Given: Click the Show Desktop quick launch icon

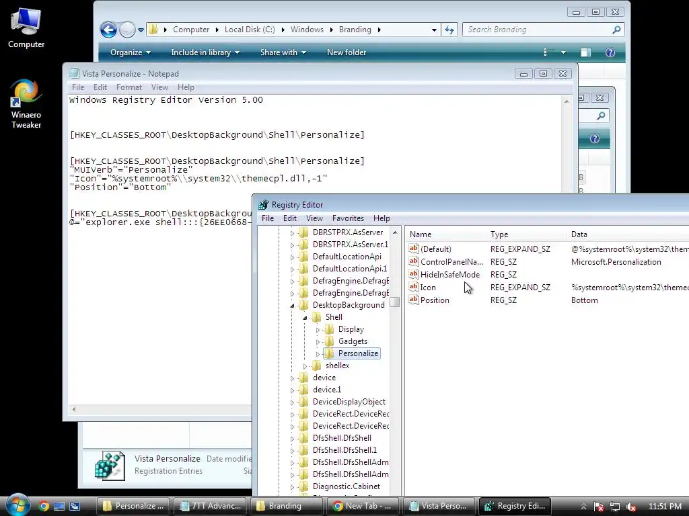Looking at the screenshot, I should [59, 506].
